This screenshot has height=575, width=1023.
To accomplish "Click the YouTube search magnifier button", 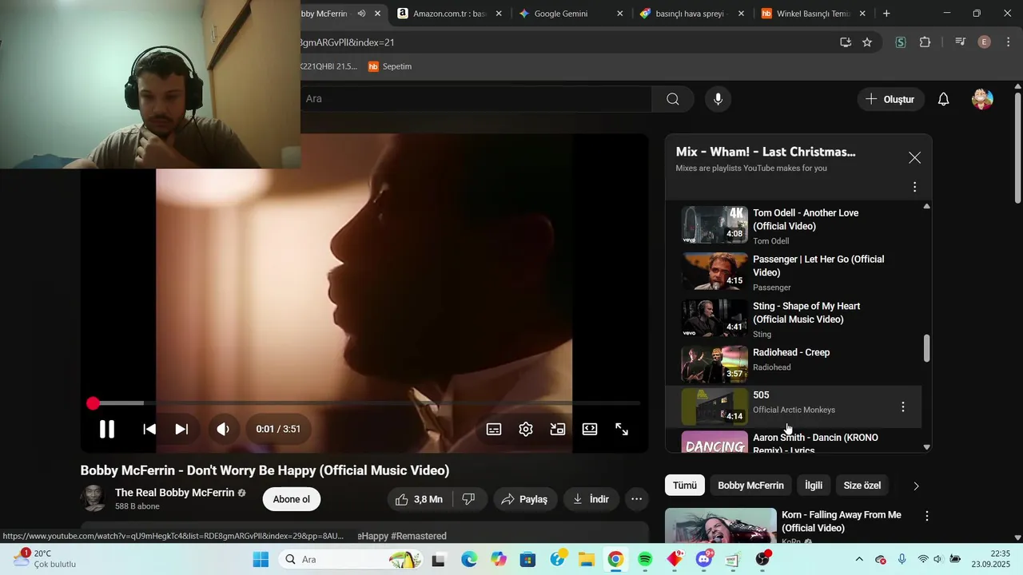I will point(673,99).
